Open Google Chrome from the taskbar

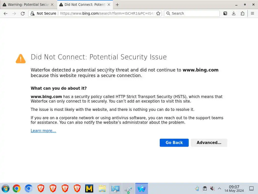click(x=17, y=188)
